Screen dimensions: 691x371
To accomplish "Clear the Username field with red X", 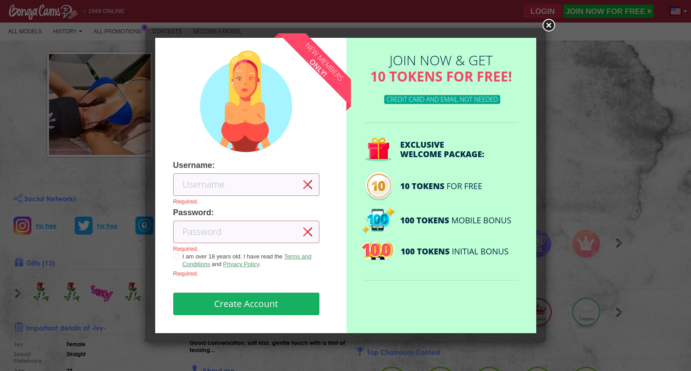I will (308, 185).
